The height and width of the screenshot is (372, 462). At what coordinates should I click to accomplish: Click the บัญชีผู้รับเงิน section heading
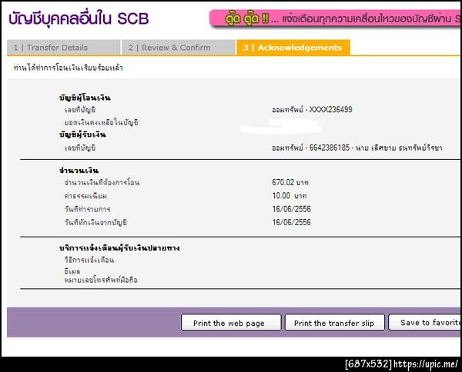[82, 135]
